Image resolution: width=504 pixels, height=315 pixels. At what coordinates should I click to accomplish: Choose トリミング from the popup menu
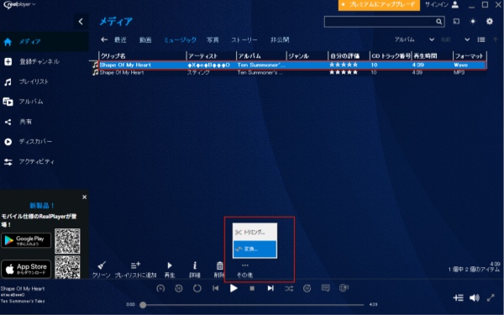point(255,232)
